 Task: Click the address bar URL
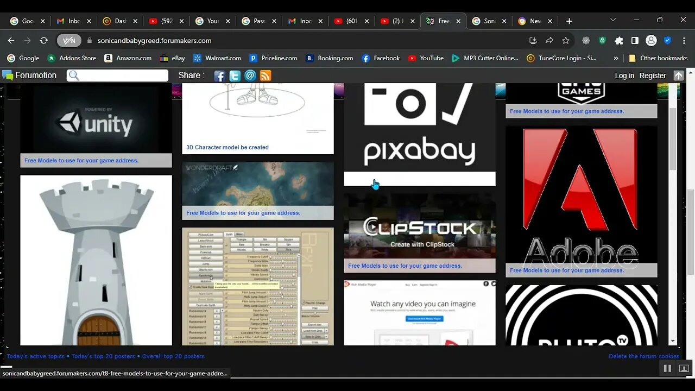[x=154, y=41]
